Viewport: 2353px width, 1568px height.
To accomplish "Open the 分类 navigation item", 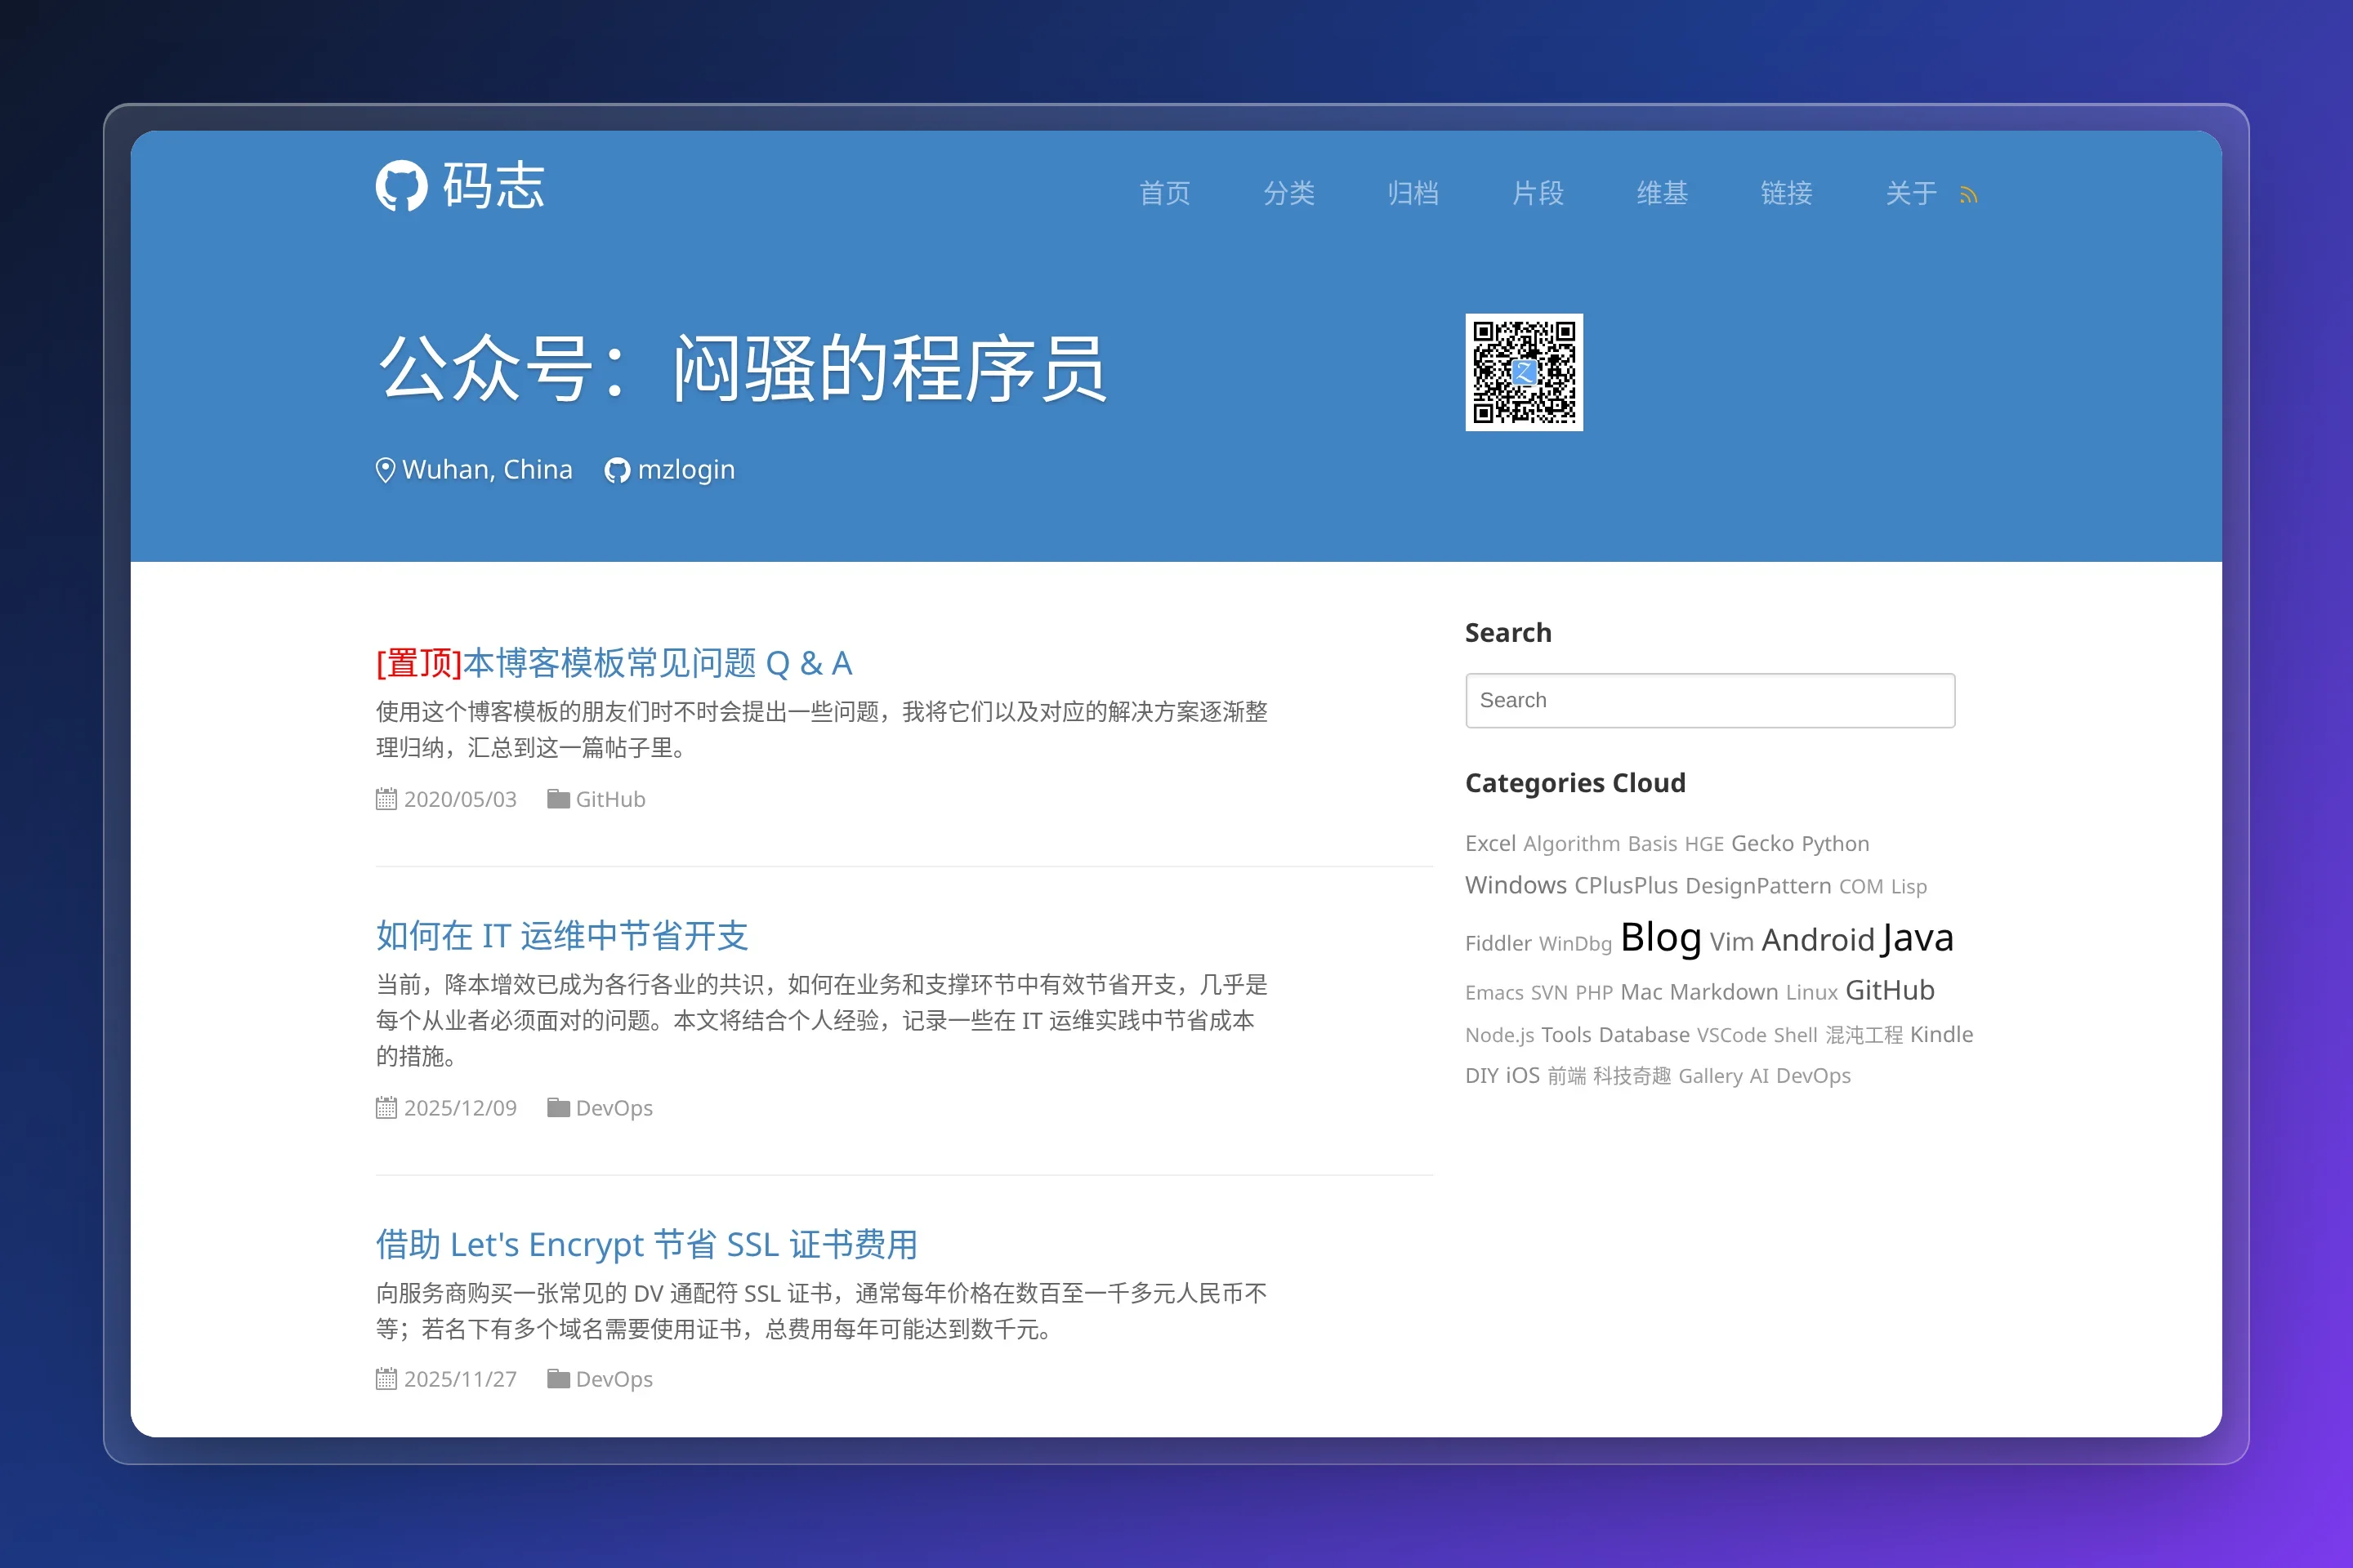I will click(1288, 193).
